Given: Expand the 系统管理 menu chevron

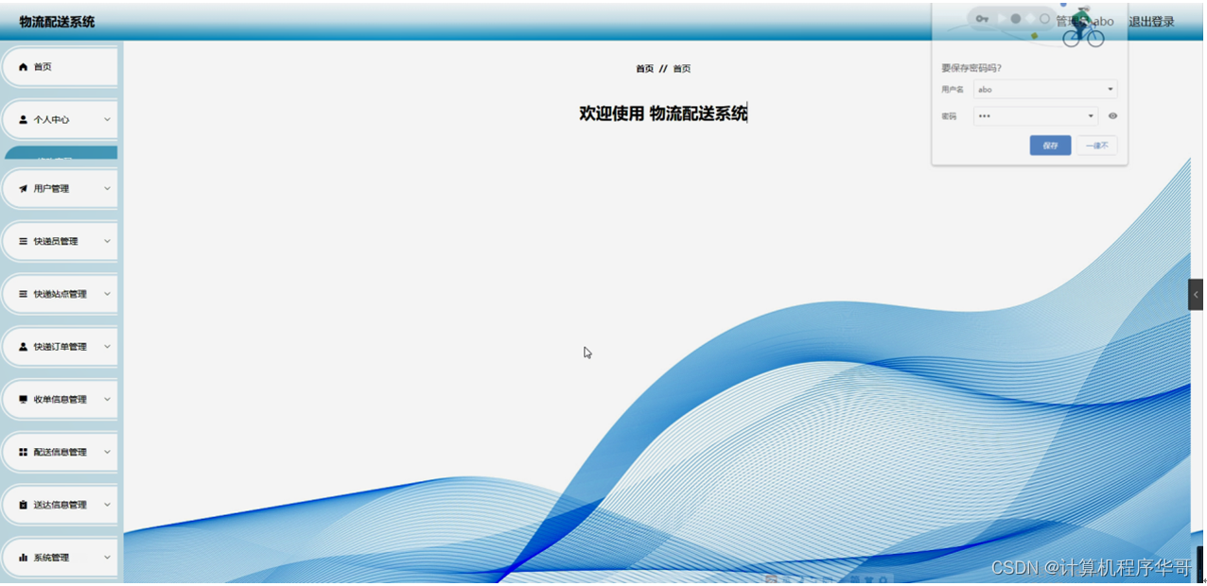Looking at the screenshot, I should click(x=107, y=558).
